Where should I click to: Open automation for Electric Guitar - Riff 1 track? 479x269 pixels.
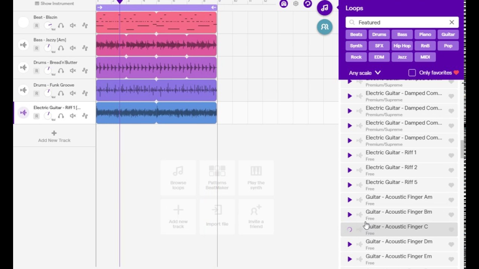point(85,116)
